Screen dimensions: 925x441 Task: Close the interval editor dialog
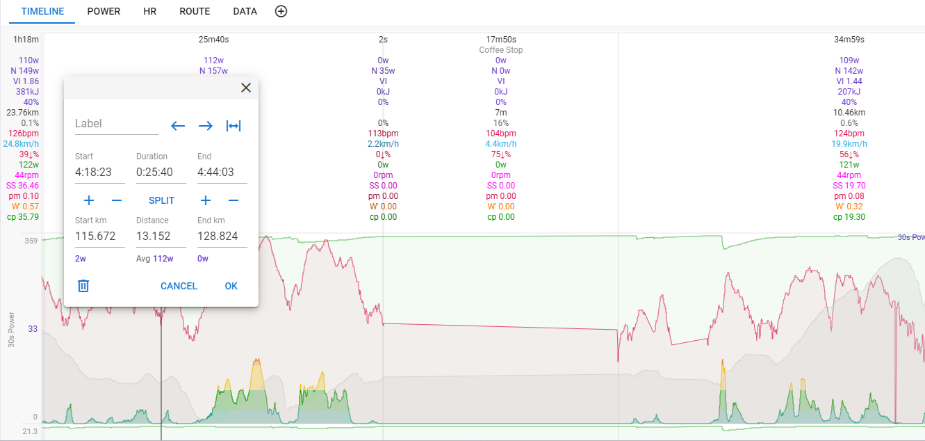click(245, 88)
